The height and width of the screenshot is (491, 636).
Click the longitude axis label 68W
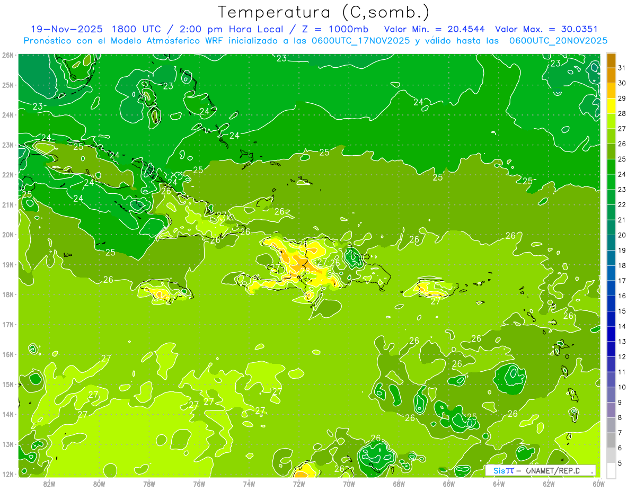tap(399, 483)
